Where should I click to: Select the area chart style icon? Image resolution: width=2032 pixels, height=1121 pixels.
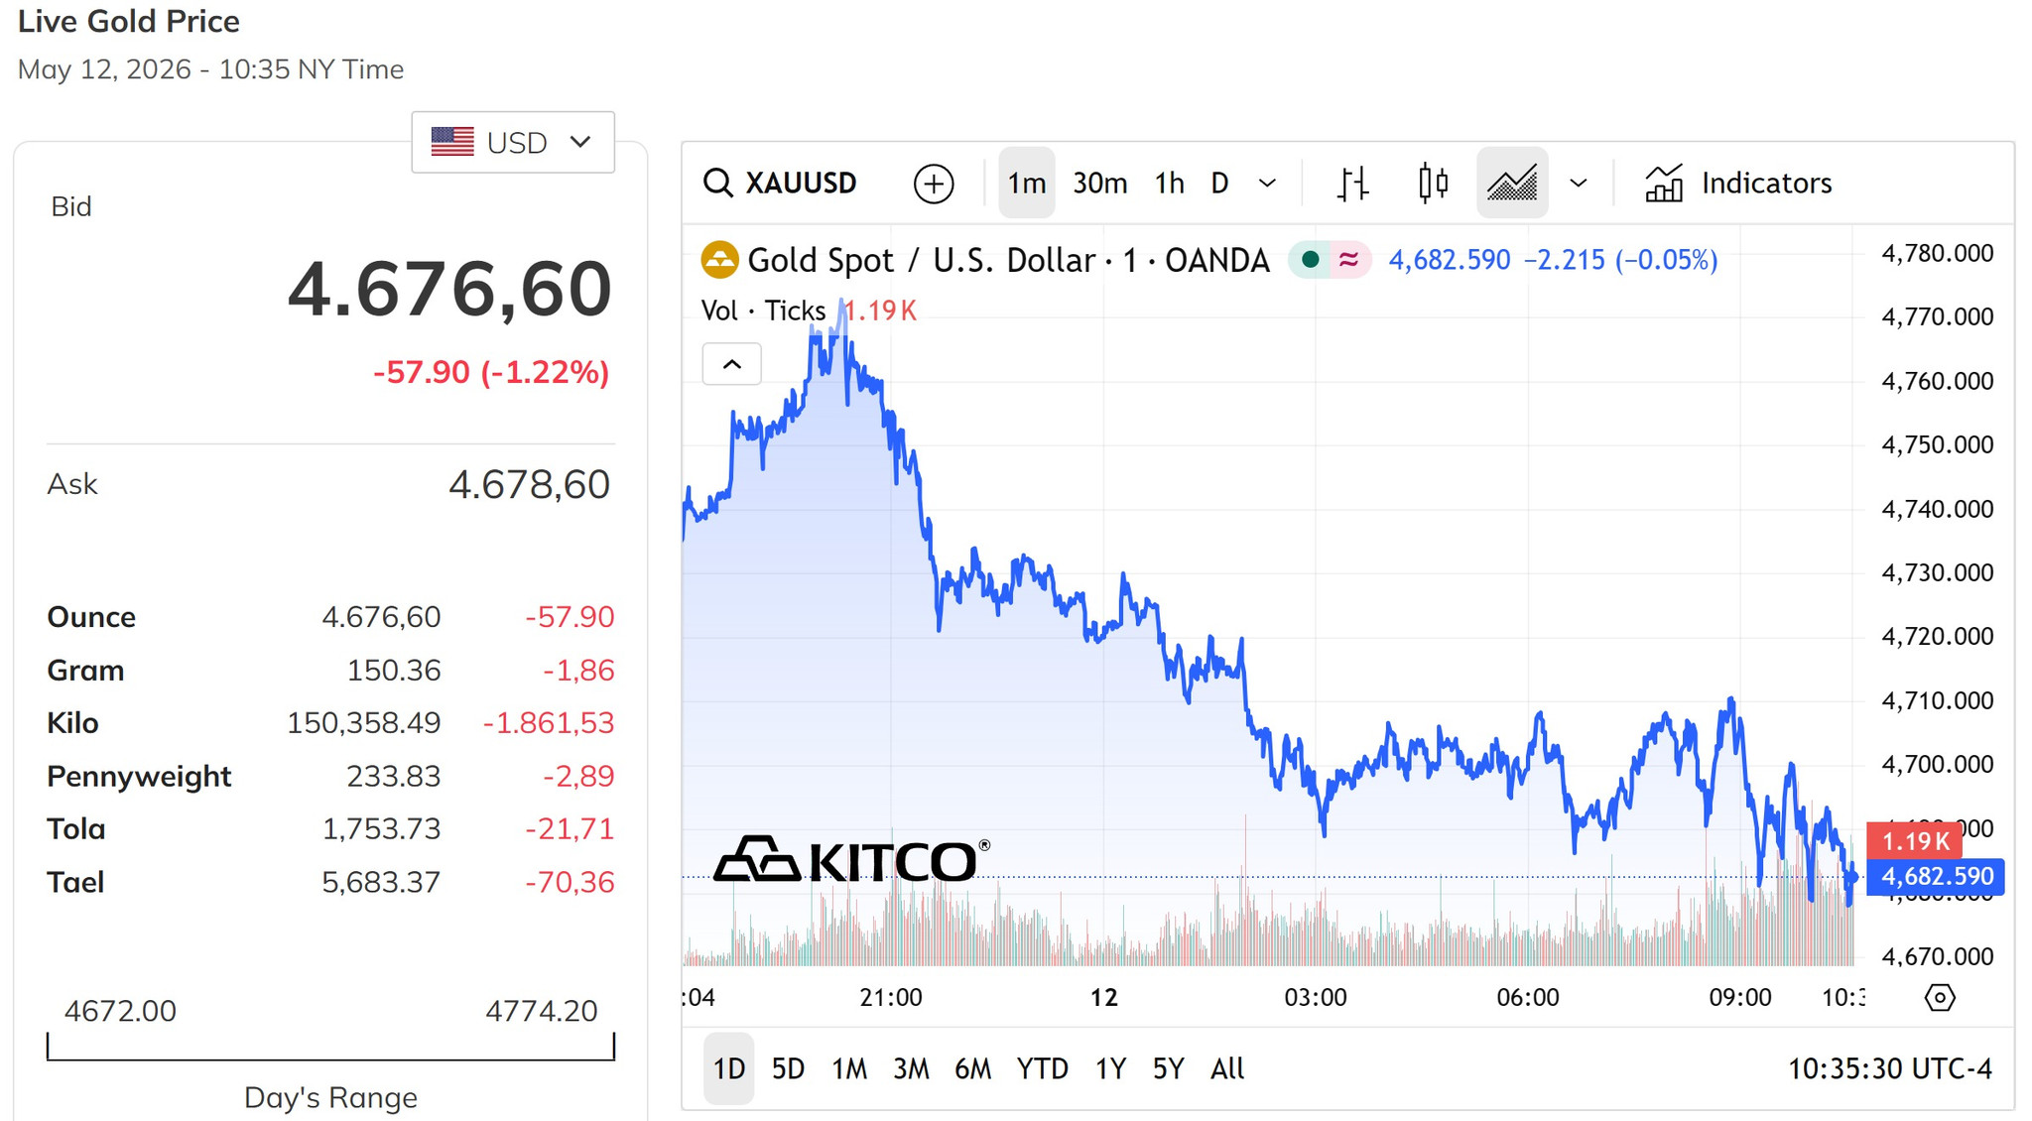pyautogui.click(x=1512, y=184)
